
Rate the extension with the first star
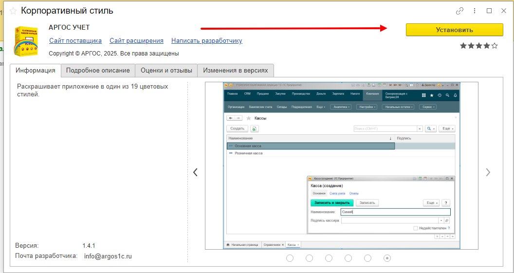(463, 46)
